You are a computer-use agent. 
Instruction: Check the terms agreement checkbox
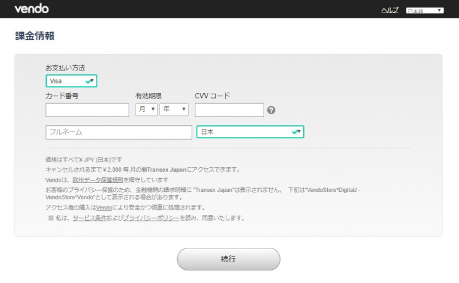(51, 218)
